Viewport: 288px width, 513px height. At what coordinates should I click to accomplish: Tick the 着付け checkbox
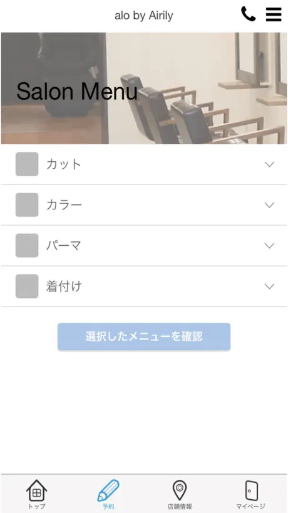pos(27,286)
